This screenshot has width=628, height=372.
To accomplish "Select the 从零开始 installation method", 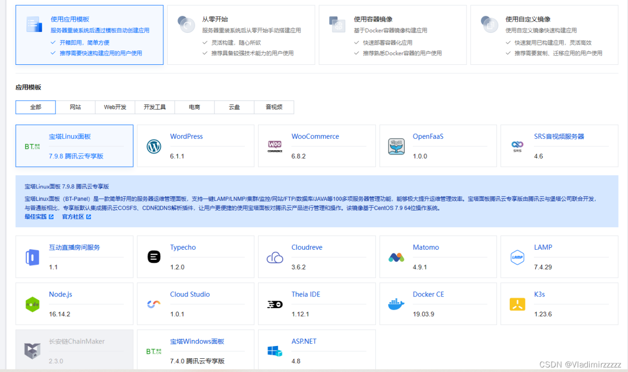I will [240, 34].
